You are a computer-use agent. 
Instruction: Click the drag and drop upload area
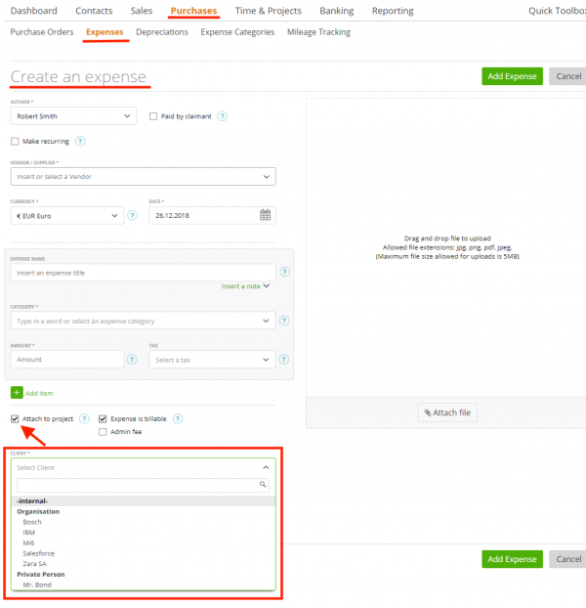(447, 247)
